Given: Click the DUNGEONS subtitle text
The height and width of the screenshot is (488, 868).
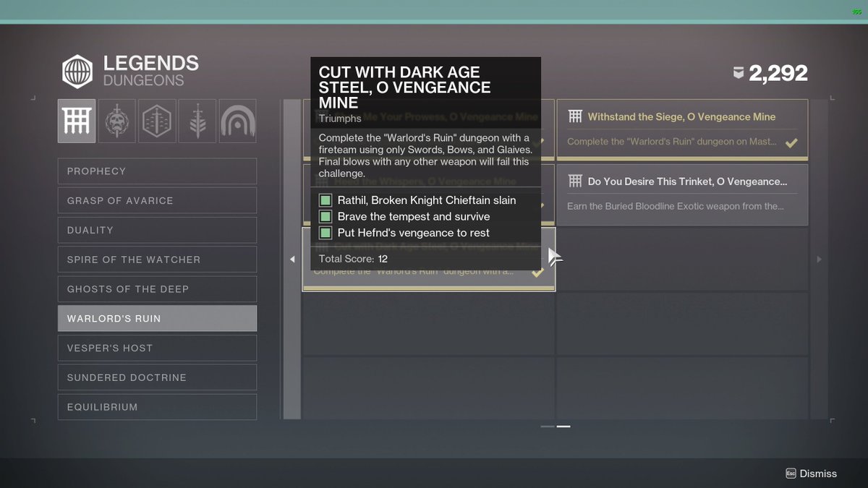Looking at the screenshot, I should click(144, 80).
